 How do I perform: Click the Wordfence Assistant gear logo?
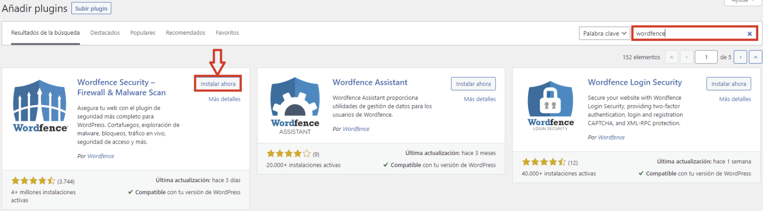tap(295, 106)
